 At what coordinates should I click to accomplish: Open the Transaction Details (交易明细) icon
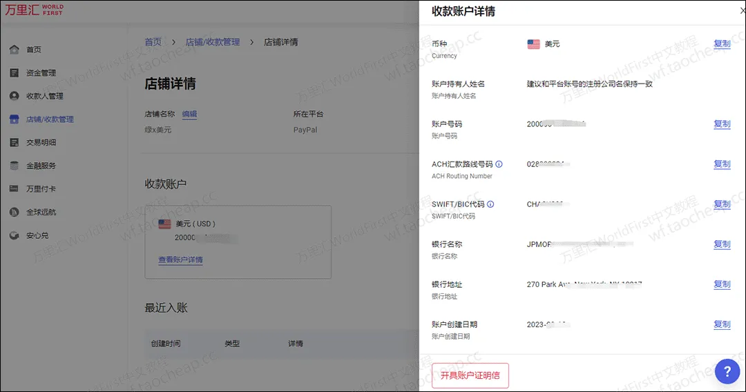coord(14,143)
